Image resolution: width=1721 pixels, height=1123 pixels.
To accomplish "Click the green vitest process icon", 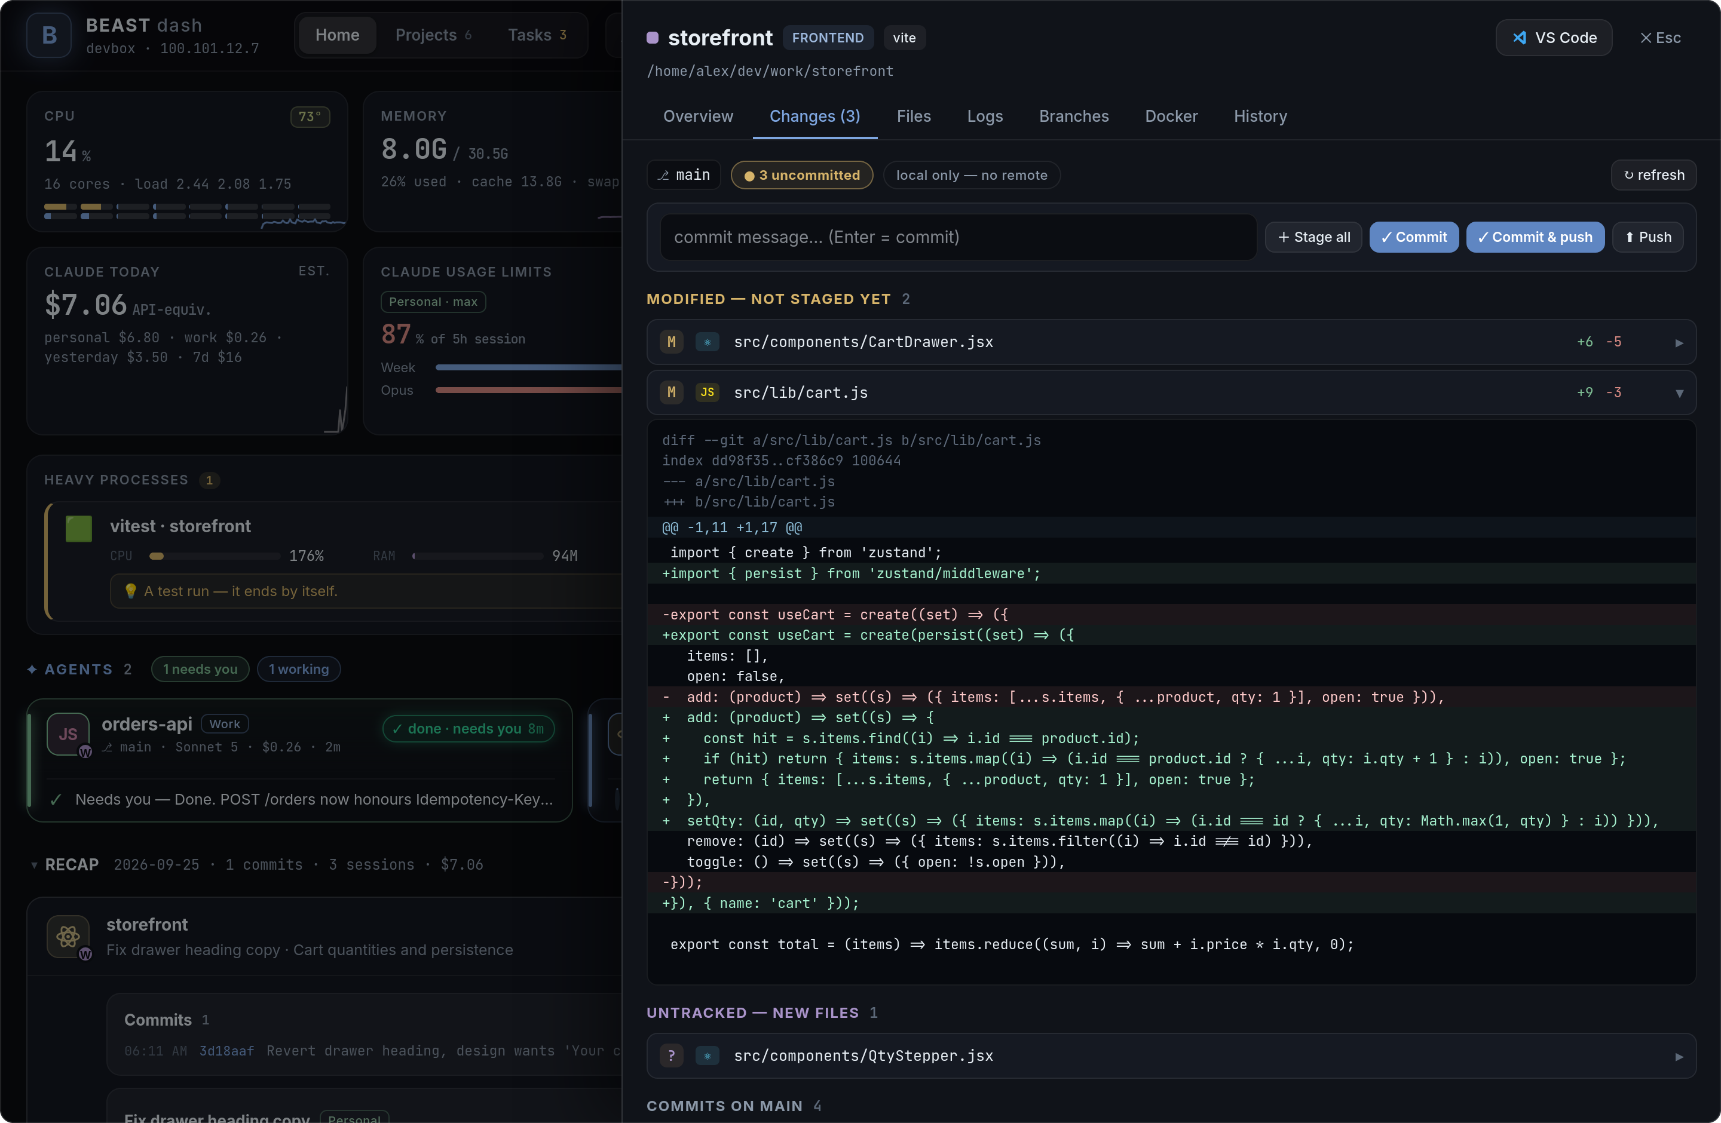I will [79, 529].
